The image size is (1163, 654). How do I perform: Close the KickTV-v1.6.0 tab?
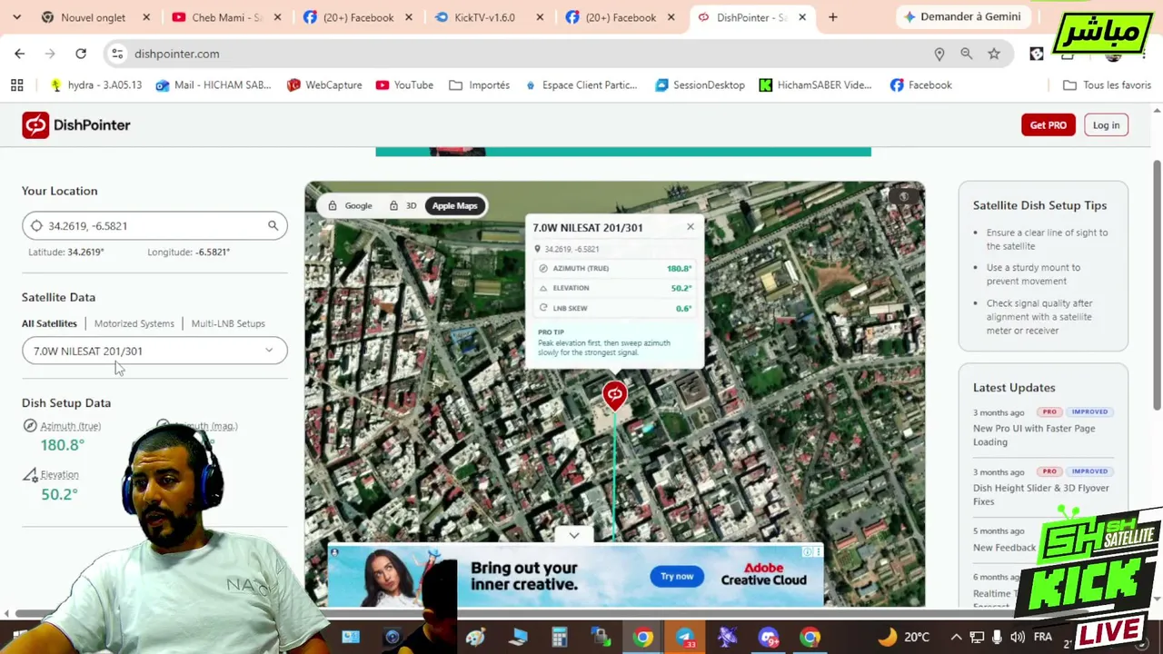540,17
